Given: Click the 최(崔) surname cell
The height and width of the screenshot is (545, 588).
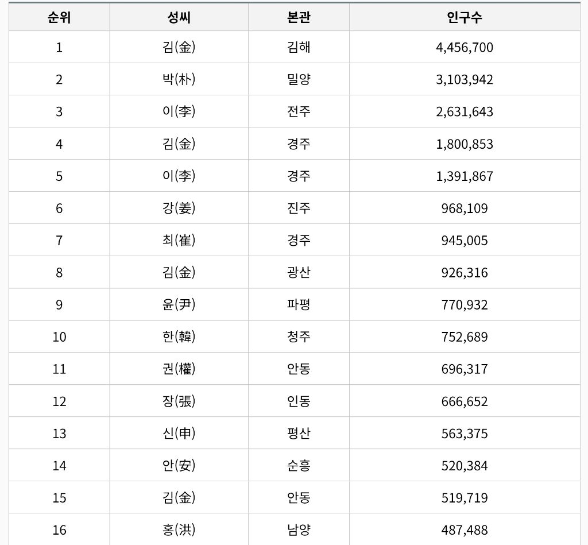Looking at the screenshot, I should [x=179, y=241].
